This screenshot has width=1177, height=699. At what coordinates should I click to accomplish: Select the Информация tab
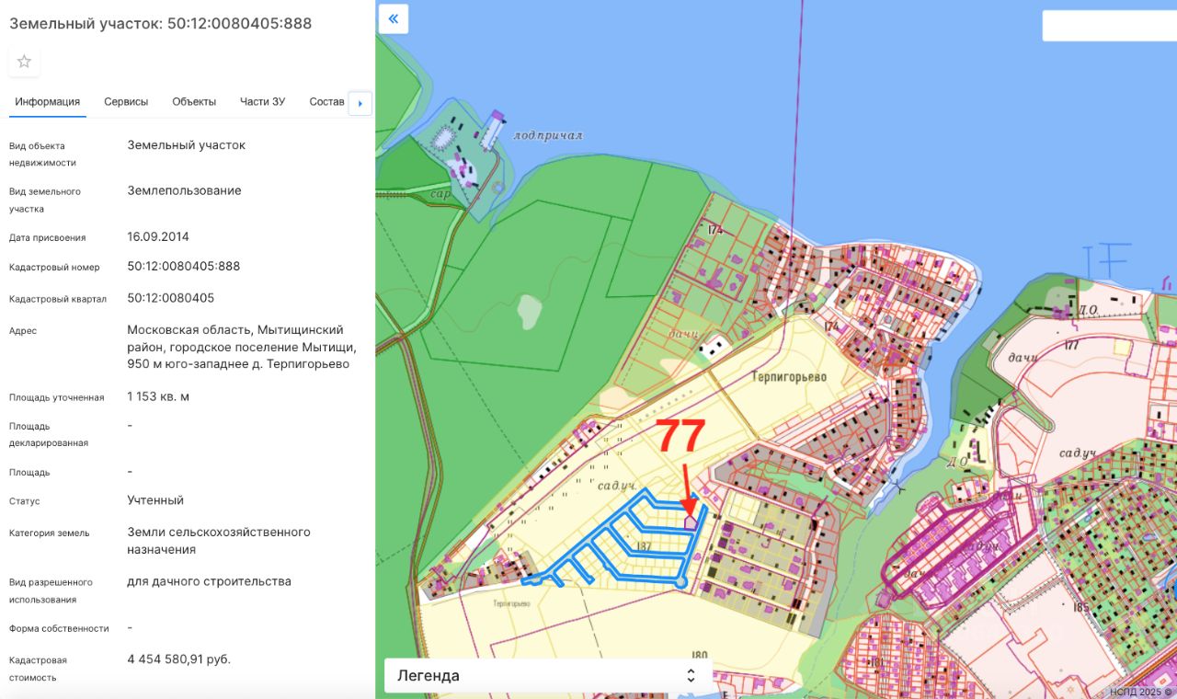(48, 102)
